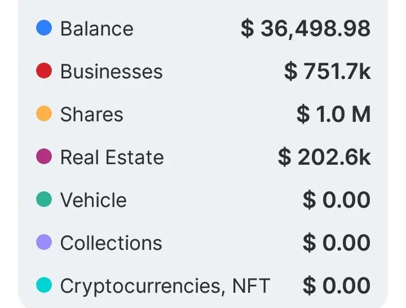Click the green Vehicle dot
The height and width of the screenshot is (308, 406).
(x=44, y=199)
